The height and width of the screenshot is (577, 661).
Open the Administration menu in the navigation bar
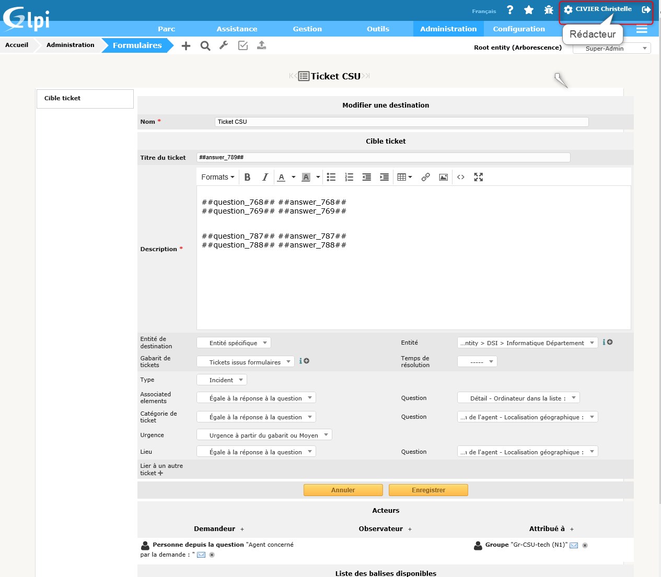coord(448,29)
